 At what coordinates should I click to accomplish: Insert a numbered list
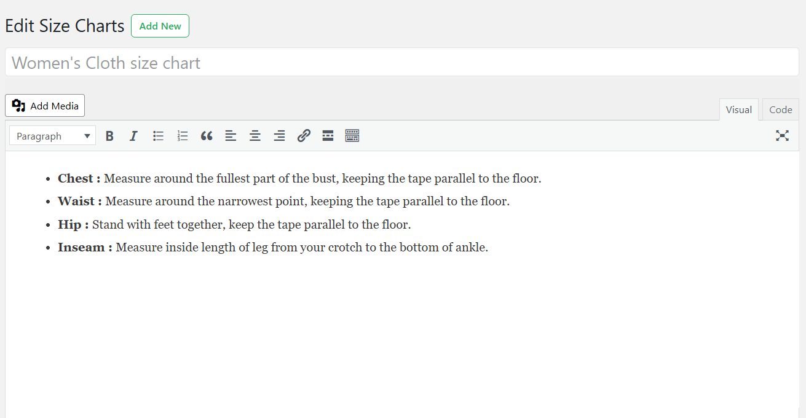click(182, 136)
